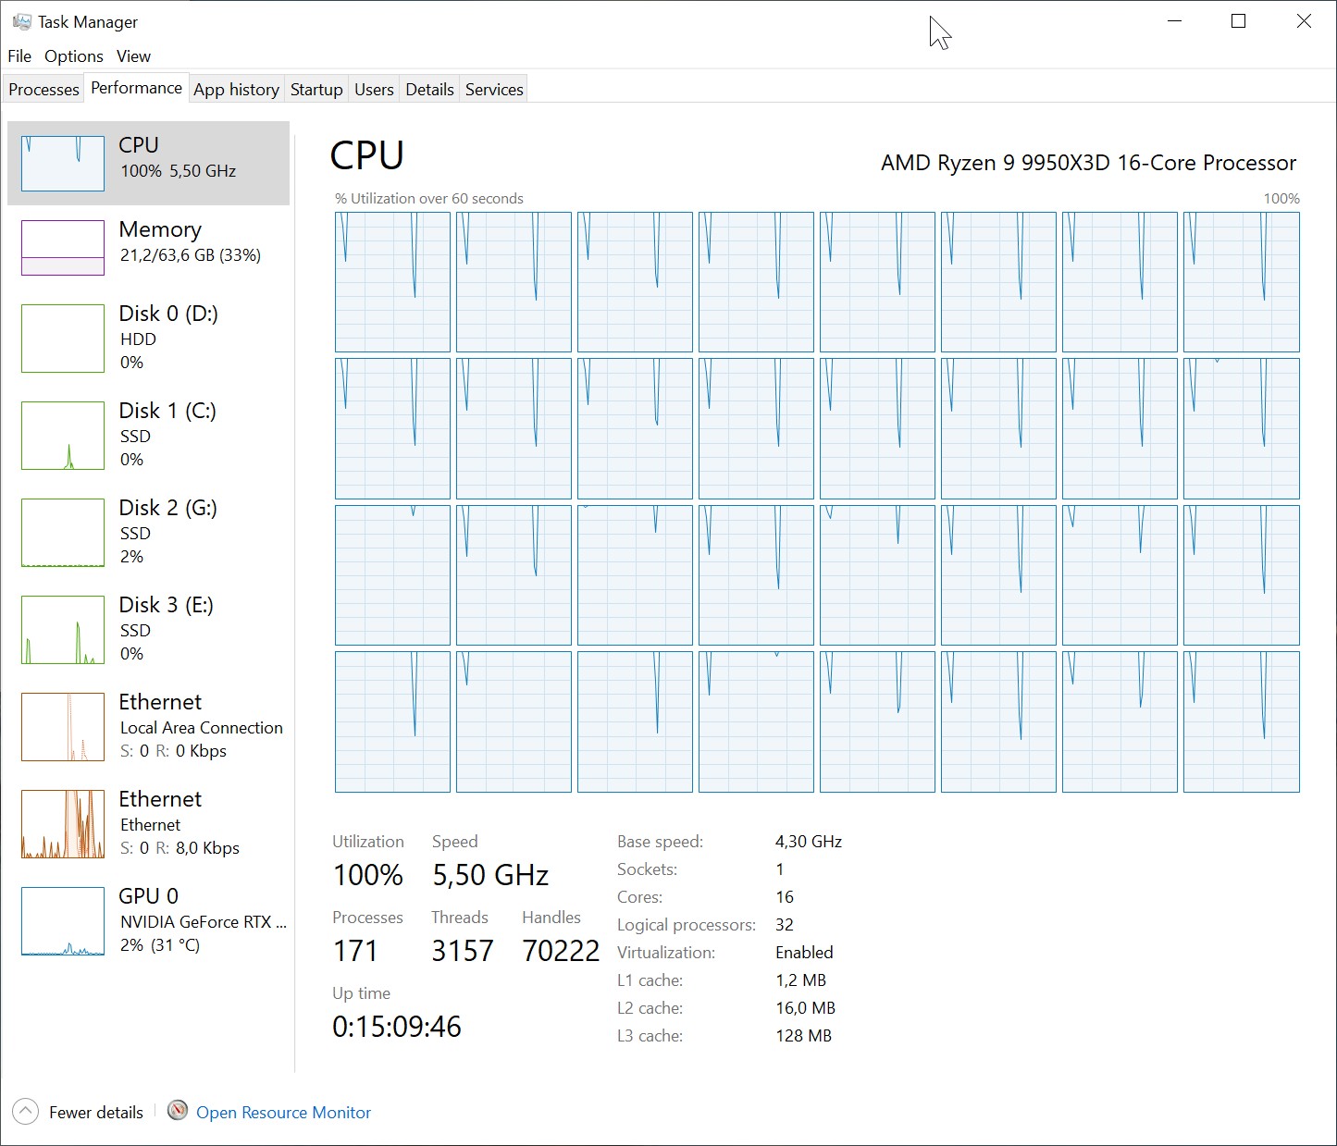The width and height of the screenshot is (1337, 1146).
Task: Open the Services tab
Action: [x=494, y=90]
